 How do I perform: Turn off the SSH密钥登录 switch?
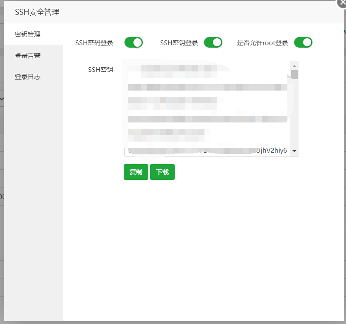pyautogui.click(x=213, y=43)
